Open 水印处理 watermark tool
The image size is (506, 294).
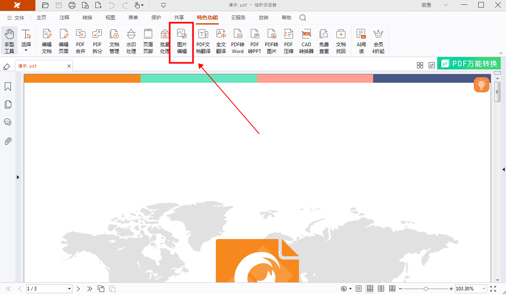(x=131, y=41)
